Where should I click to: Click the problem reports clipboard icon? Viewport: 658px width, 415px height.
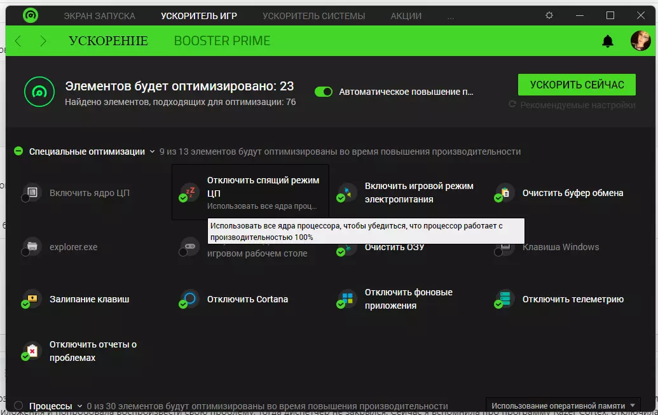click(x=32, y=350)
